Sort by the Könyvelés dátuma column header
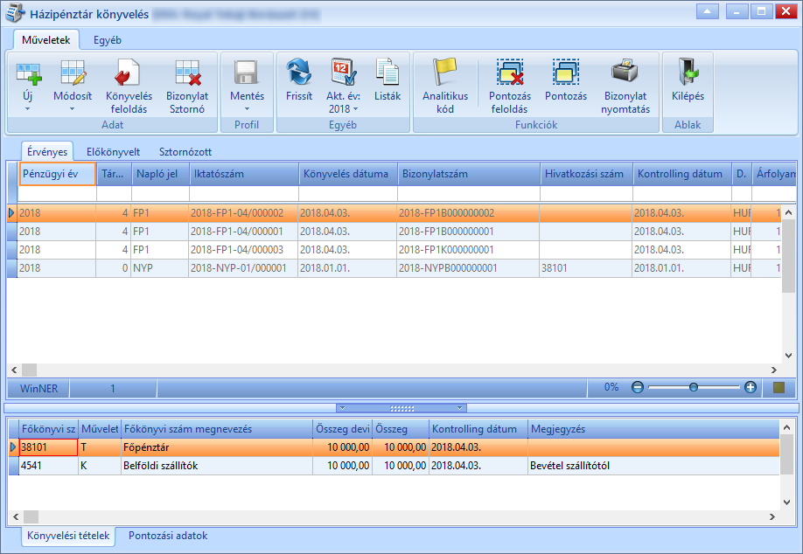 coord(348,174)
